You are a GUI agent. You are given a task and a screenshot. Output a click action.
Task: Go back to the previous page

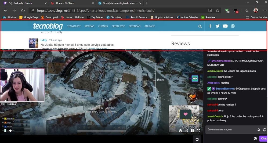tap(6, 10)
